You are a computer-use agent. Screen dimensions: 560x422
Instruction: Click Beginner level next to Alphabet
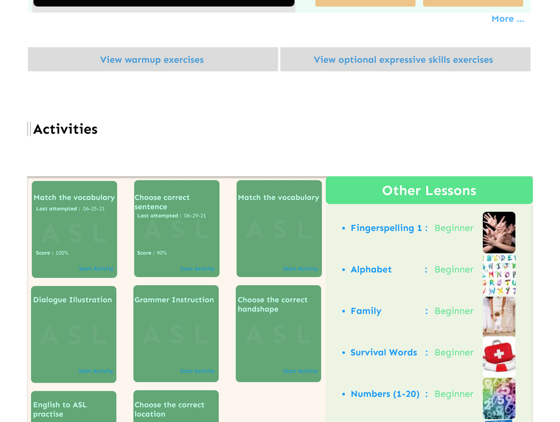454,269
